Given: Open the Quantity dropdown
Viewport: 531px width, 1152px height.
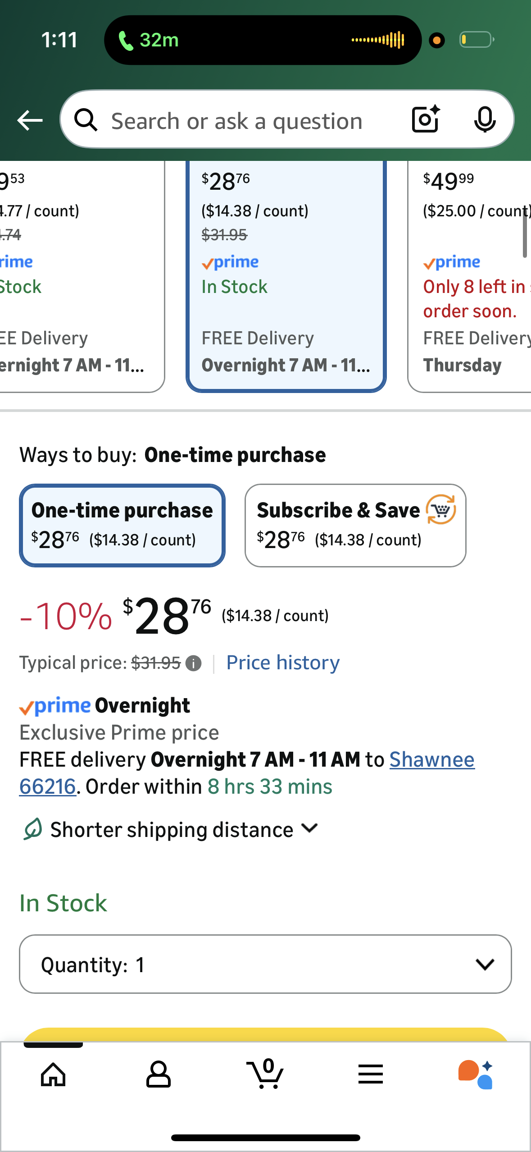Looking at the screenshot, I should point(265,964).
